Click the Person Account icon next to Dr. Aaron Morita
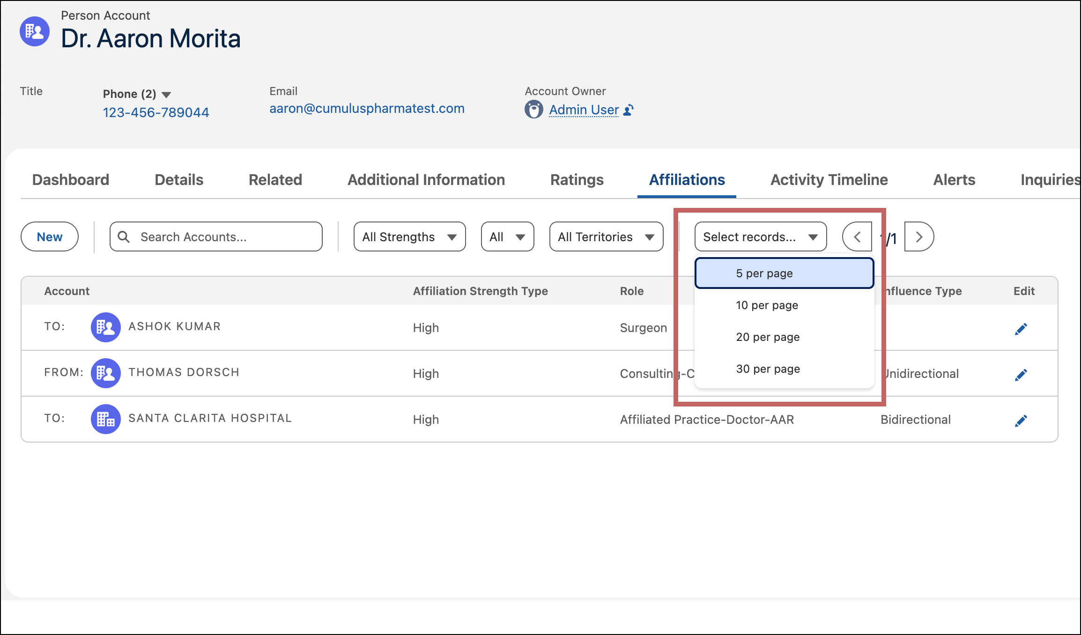Viewport: 1081px width, 635px height. pyautogui.click(x=35, y=31)
